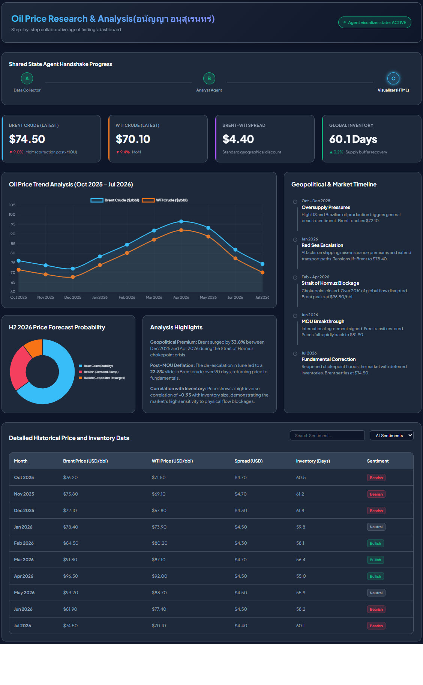Viewport: 423px width, 685px height.
Task: Click the $92.00 WTI price cell
Action: [x=159, y=576]
